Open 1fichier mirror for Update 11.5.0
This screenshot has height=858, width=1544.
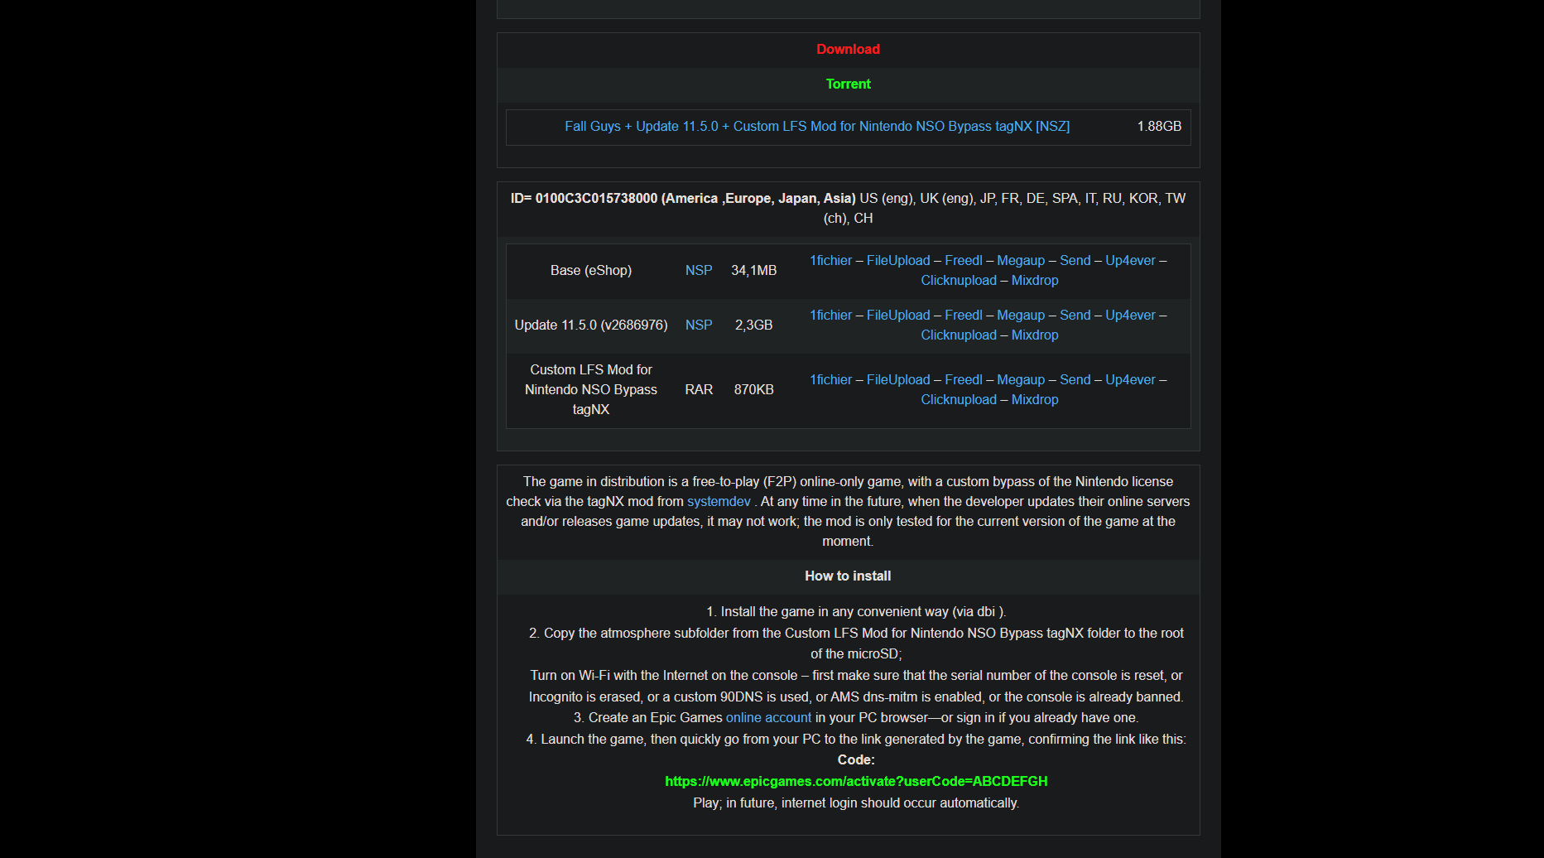(x=830, y=316)
